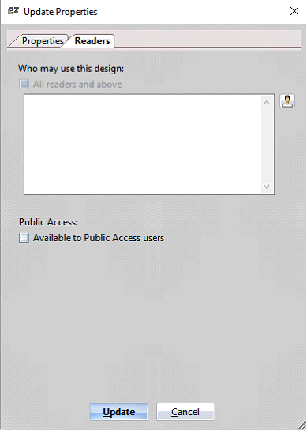Switch to the Properties tab
The image size is (307, 431).
tap(43, 41)
